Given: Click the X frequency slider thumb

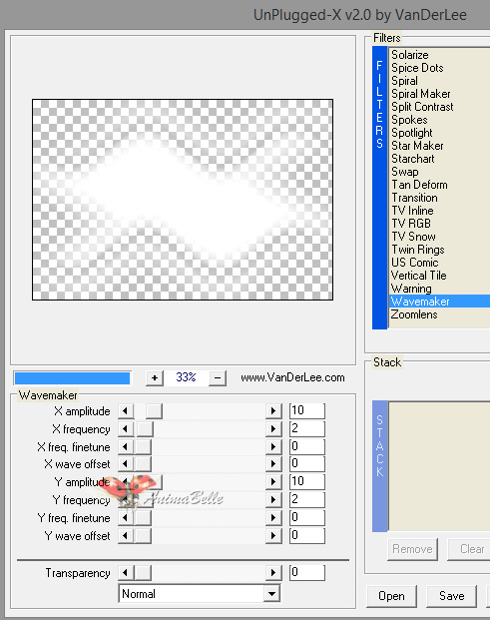Looking at the screenshot, I should coord(145,429).
